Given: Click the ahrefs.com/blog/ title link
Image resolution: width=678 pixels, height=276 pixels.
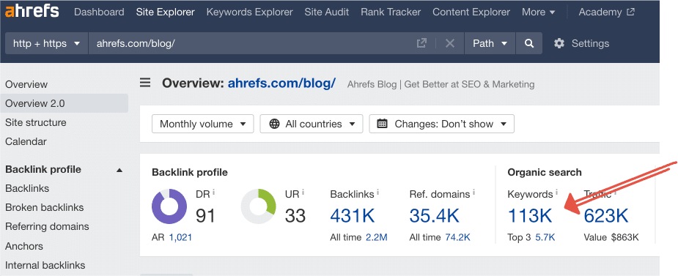Looking at the screenshot, I should (x=281, y=83).
